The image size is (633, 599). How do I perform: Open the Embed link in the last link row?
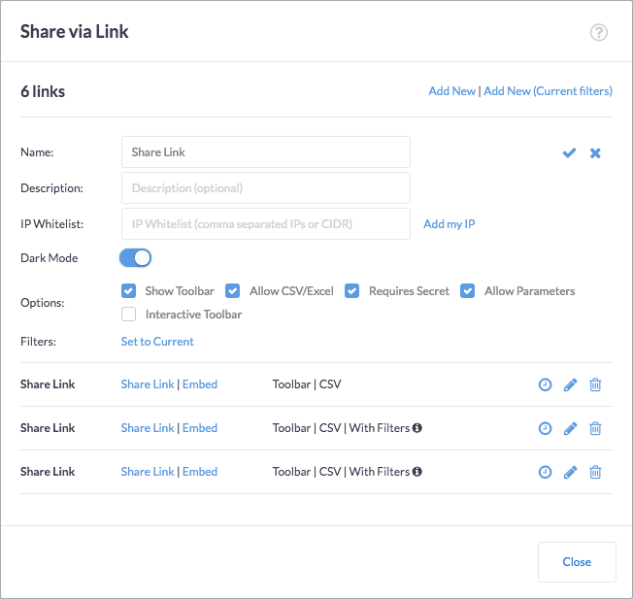200,472
